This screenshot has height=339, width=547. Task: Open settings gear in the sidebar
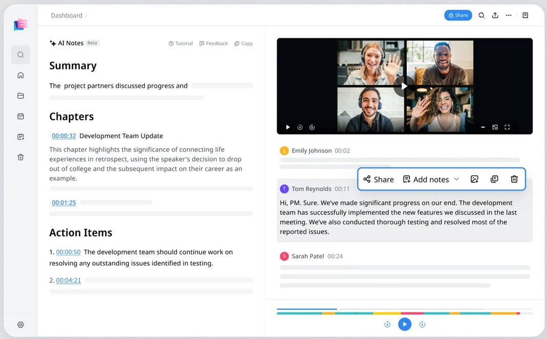tap(20, 325)
